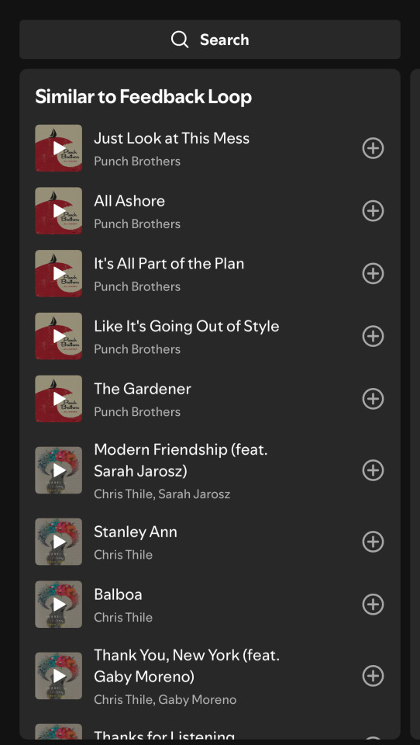Screen dimensions: 420x745
Task: Add Balboa with plus icon
Action: 373,605
